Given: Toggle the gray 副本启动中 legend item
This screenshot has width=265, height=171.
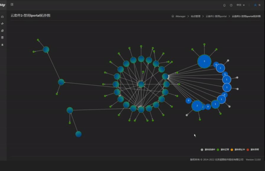Looking at the screenshot, I should [209, 150].
